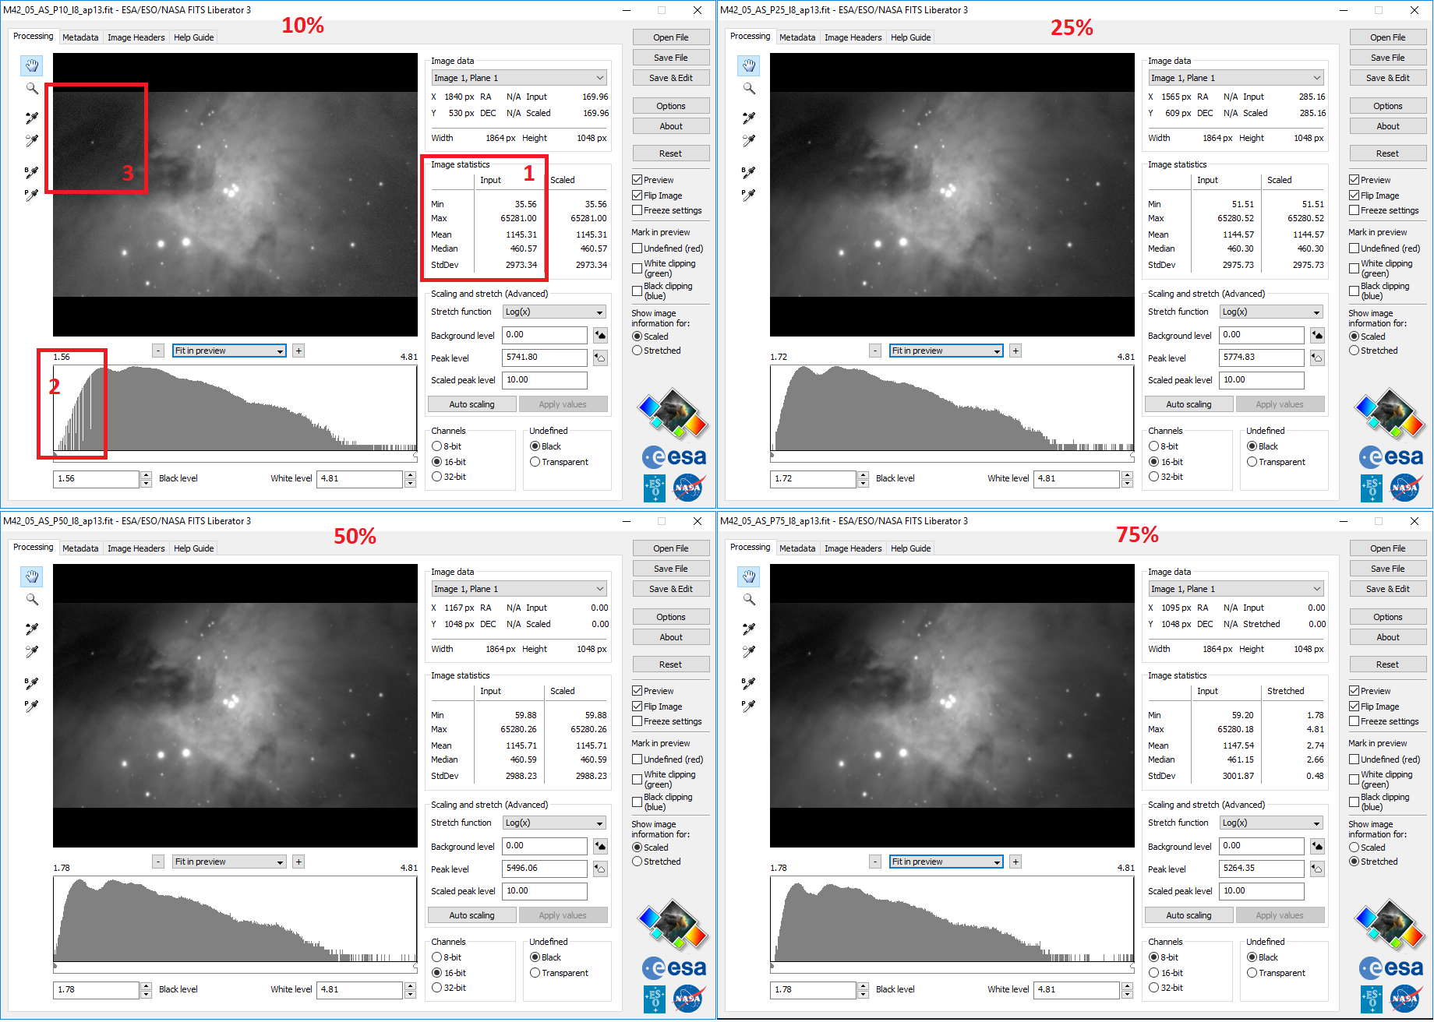Screen dimensions: 1434x1022
Task: Zoom out with minus button in P50 window
Action: pos(158,862)
